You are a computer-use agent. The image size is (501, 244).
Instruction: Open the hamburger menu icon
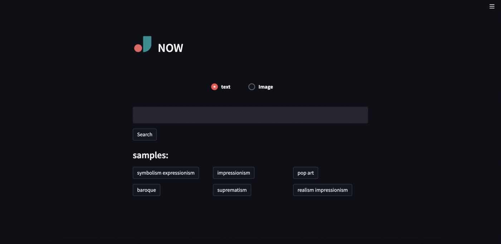pyautogui.click(x=492, y=6)
